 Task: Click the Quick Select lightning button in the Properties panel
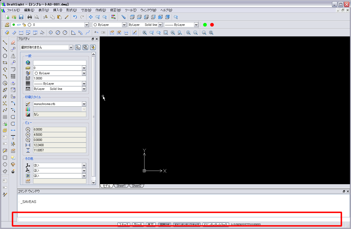click(93, 47)
